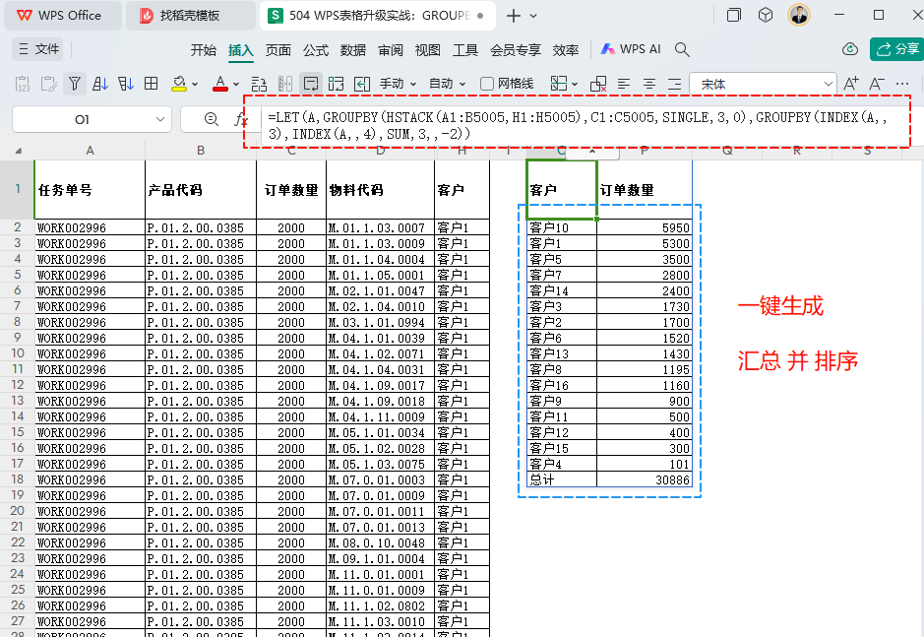
Task: Open the dropdown next to new tab plus
Action: 533,16
